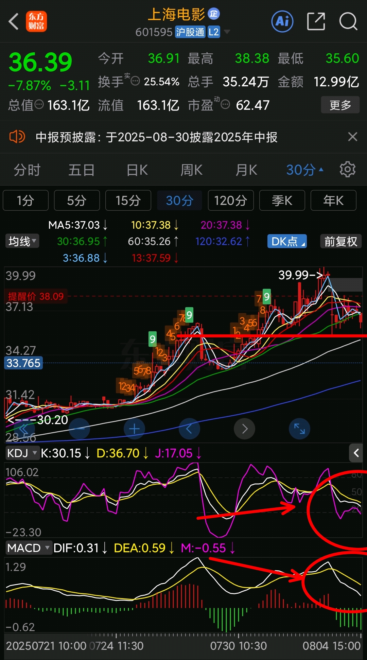Select the 年K period option
This screenshot has width=367, height=660.
click(333, 201)
